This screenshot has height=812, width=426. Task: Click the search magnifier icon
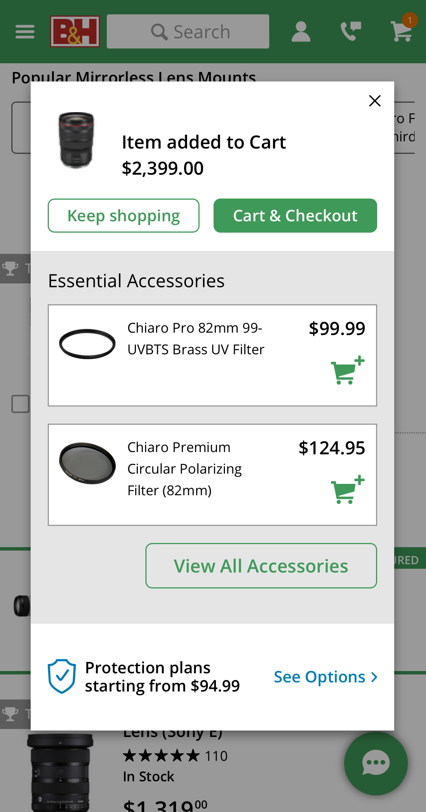[160, 31]
